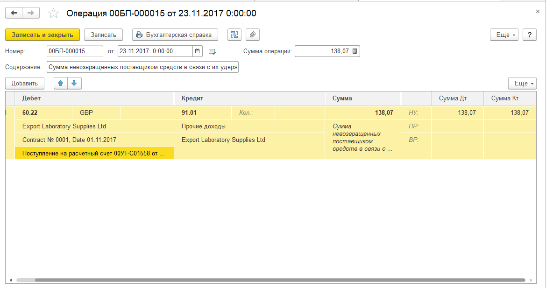Print the Бухгалтерская справка

click(x=175, y=35)
